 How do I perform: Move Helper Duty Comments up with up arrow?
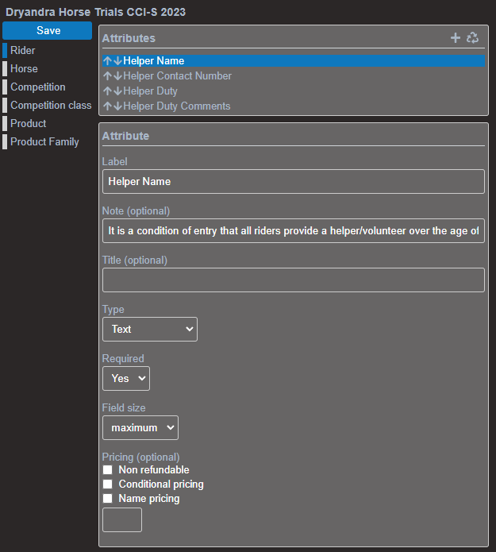[107, 106]
